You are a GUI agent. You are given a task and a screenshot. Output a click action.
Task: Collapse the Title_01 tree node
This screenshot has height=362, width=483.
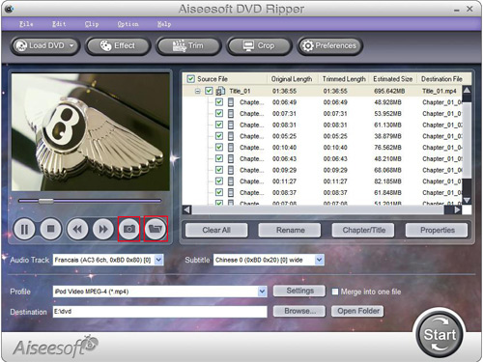coord(198,92)
